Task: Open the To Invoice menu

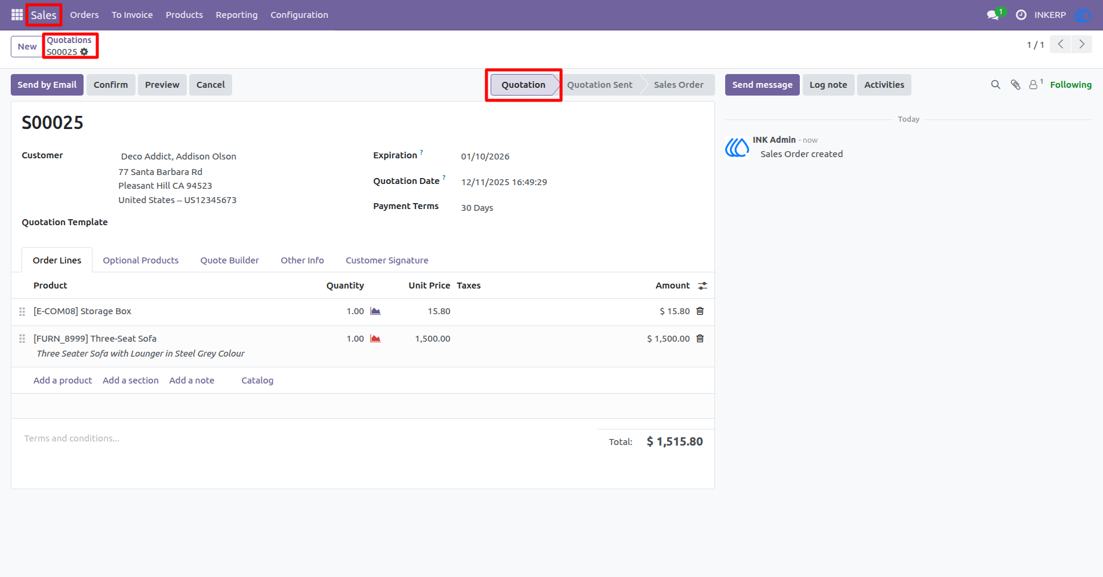Action: (x=132, y=15)
